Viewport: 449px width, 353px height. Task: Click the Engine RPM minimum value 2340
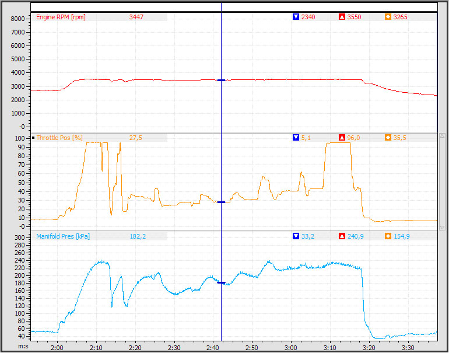pos(308,17)
